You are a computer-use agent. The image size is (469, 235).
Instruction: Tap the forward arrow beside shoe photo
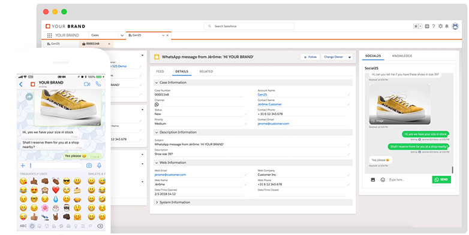click(x=29, y=97)
